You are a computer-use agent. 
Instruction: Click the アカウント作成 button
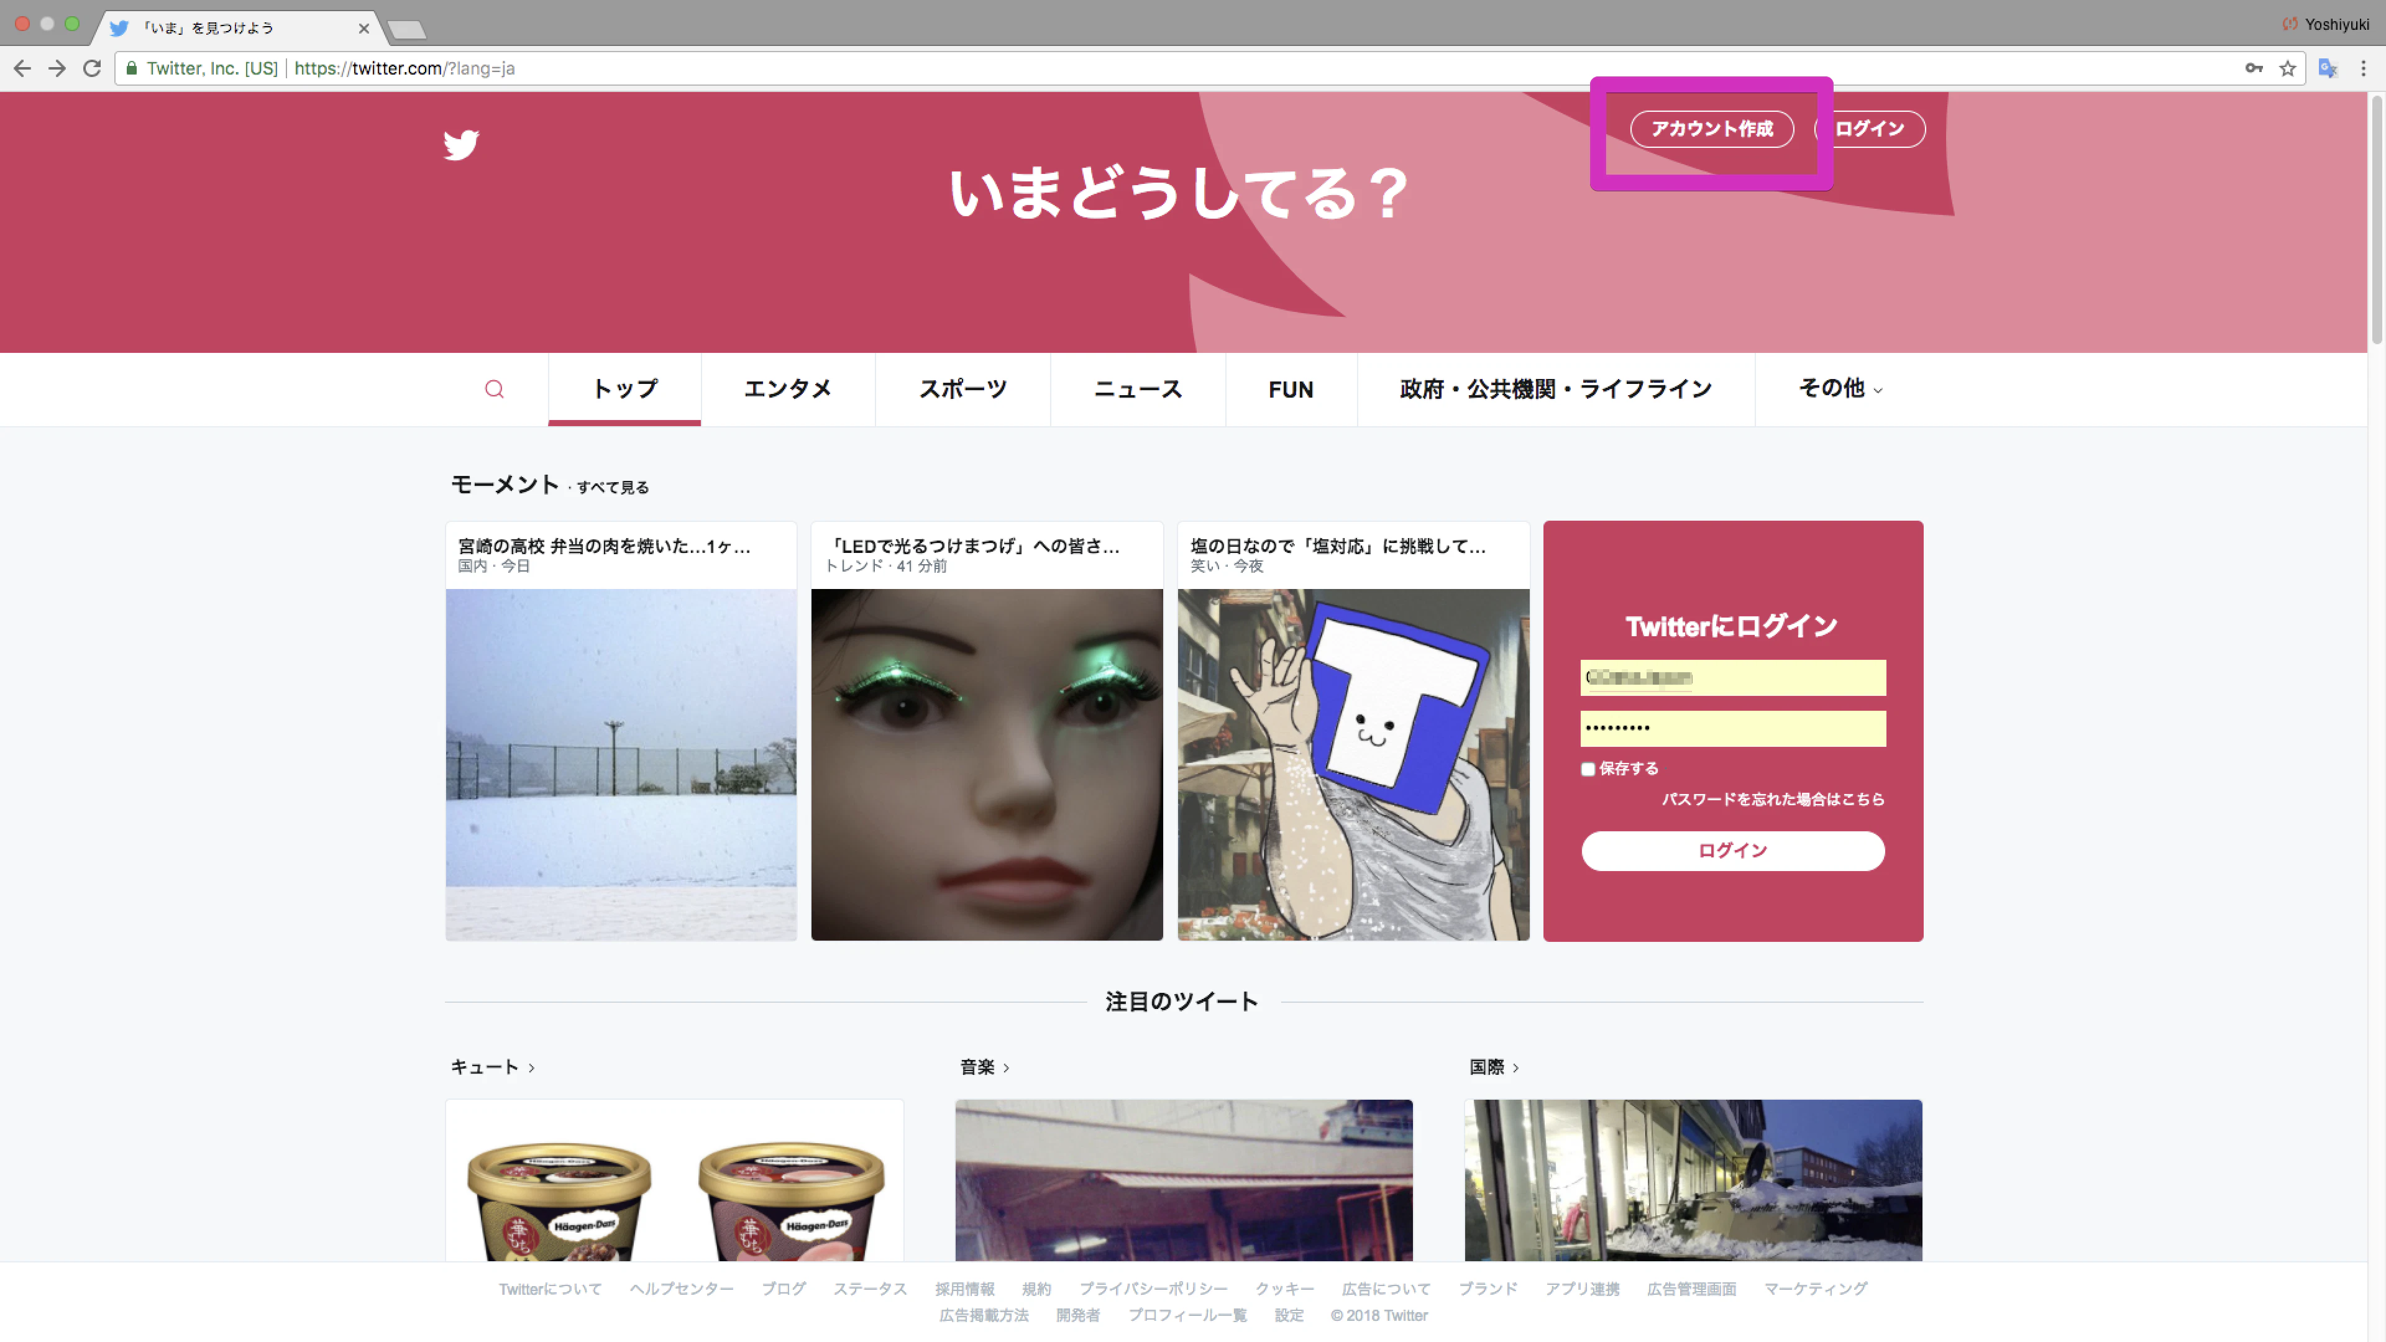pos(1712,129)
